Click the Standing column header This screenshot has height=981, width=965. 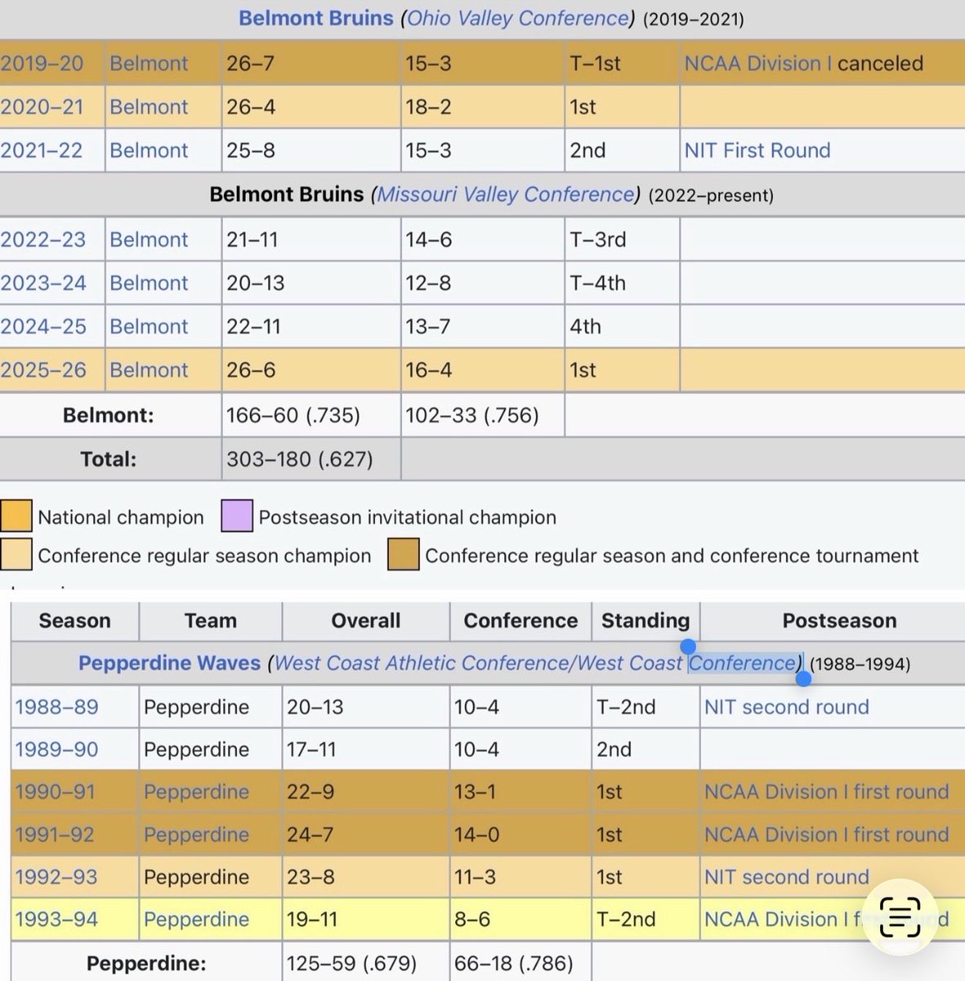click(x=646, y=620)
